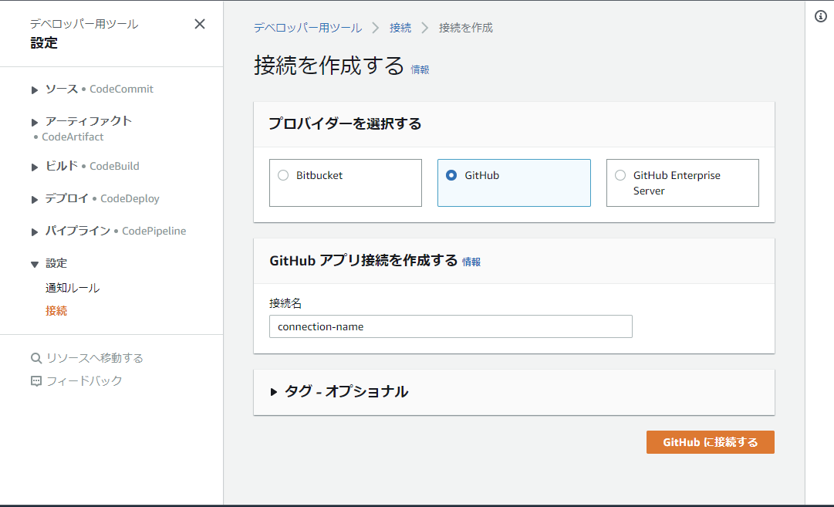
Task: Open 接続 in the sidebar menu
Action: click(x=56, y=311)
